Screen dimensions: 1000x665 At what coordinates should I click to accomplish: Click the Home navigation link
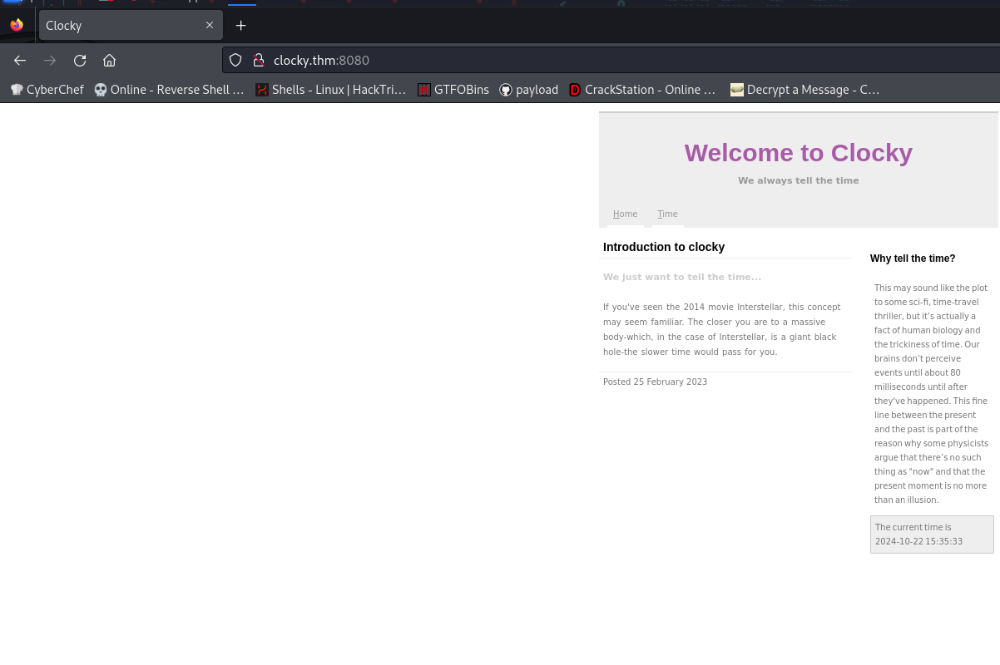point(625,214)
